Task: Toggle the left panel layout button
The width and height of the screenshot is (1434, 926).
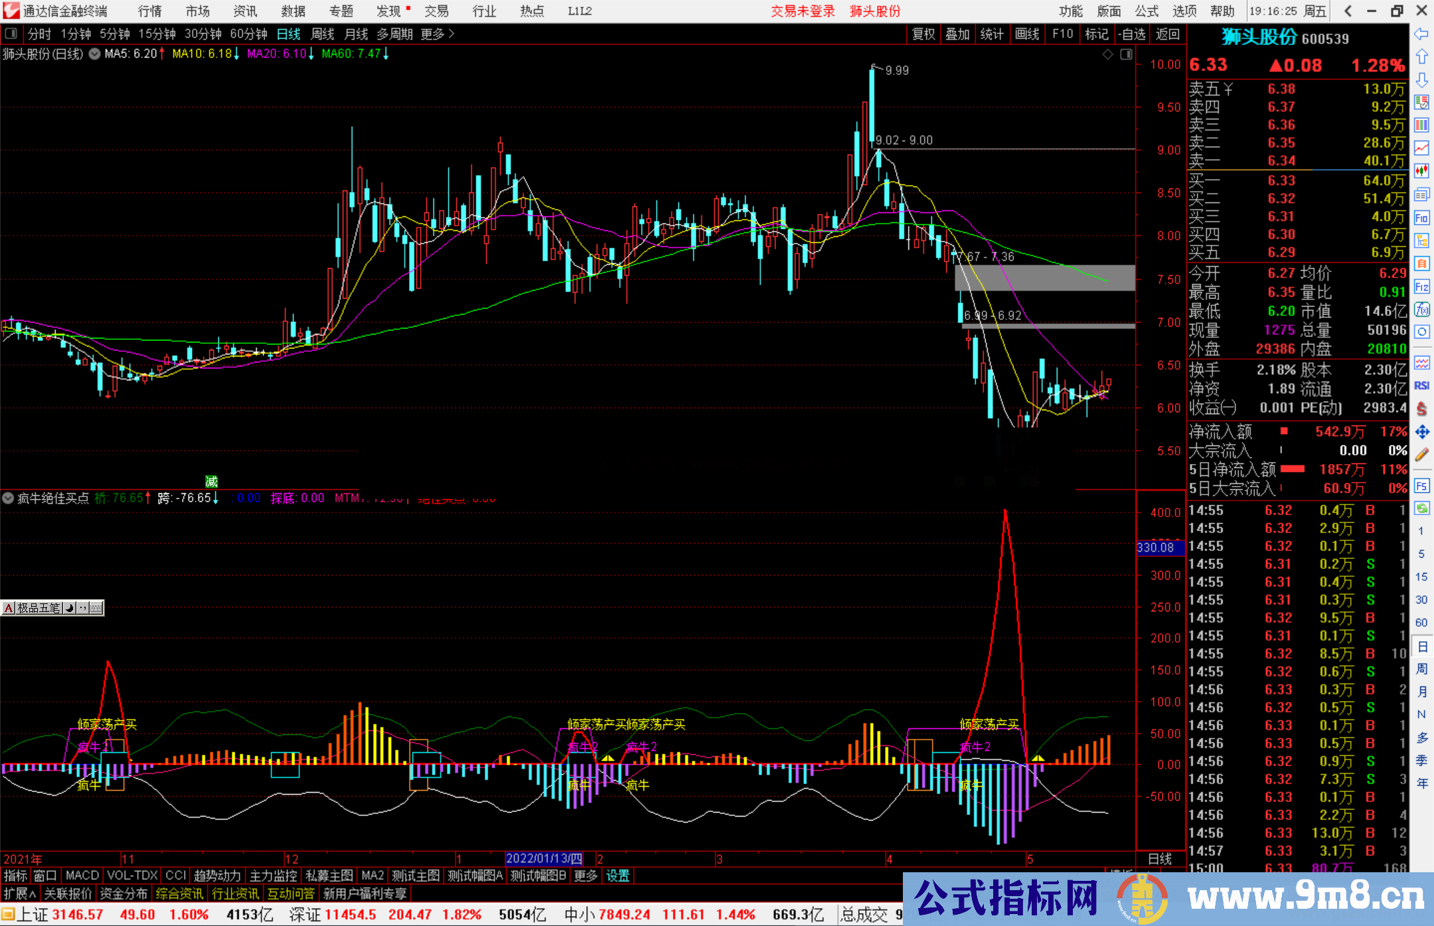Action: click(x=11, y=34)
